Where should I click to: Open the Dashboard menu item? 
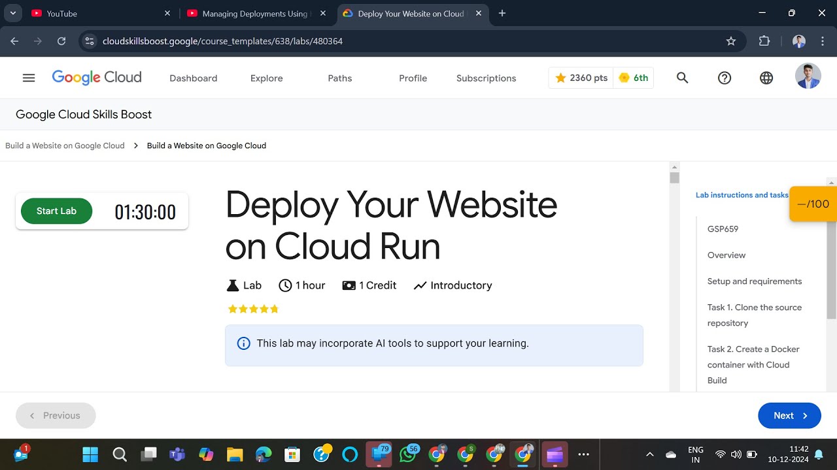coord(194,78)
